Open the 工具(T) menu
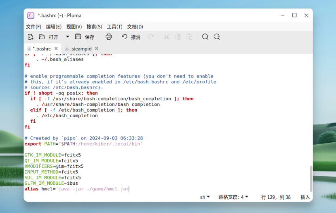This screenshot has height=213, width=336. click(115, 27)
